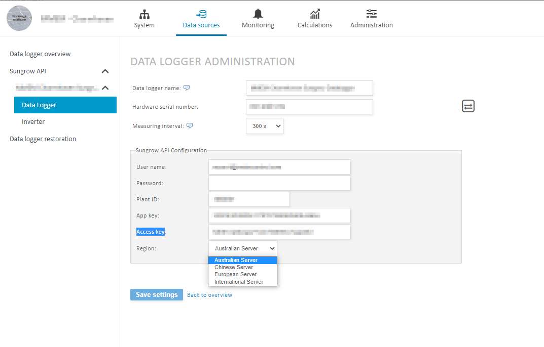The height and width of the screenshot is (347, 544).
Task: Switch to the Inverter sidebar entry
Action: click(x=33, y=121)
